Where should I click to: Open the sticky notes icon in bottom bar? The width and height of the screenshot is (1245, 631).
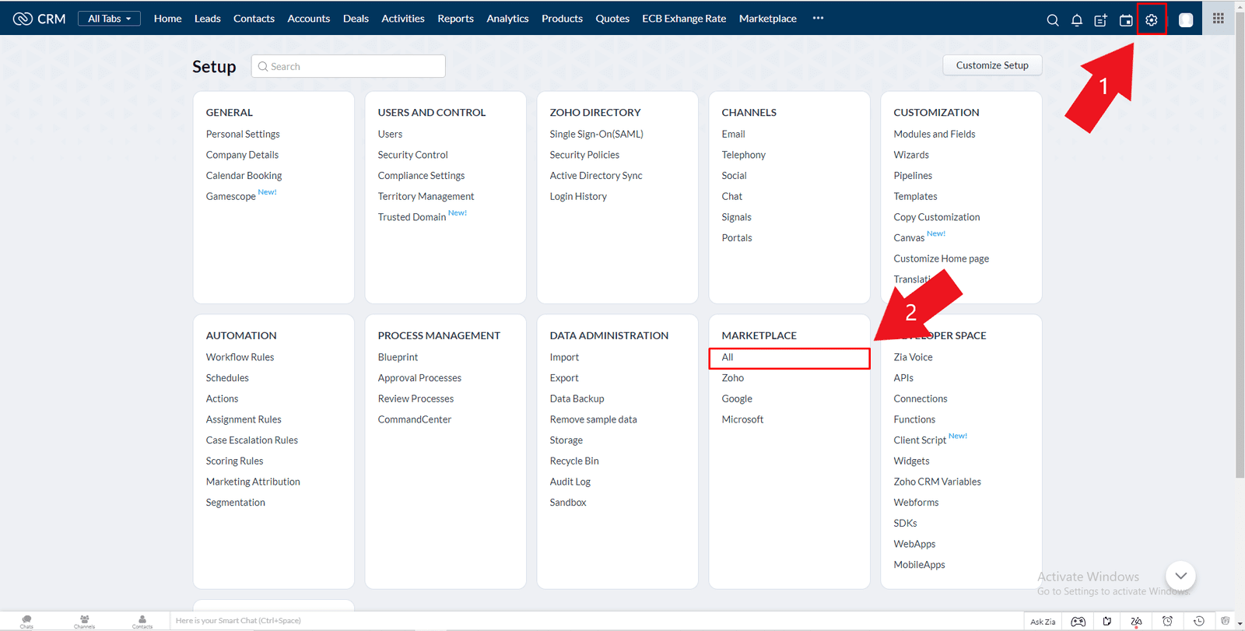(x=1107, y=621)
